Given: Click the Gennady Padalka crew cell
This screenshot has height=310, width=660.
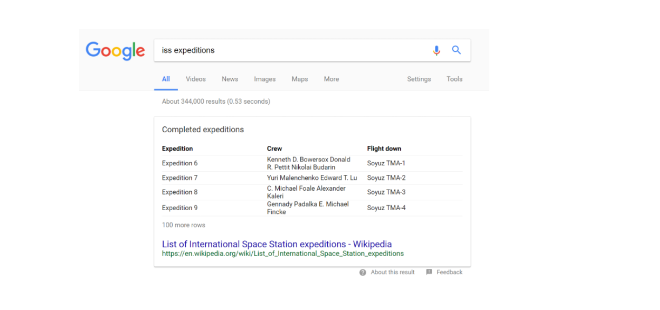Looking at the screenshot, I should tap(308, 208).
